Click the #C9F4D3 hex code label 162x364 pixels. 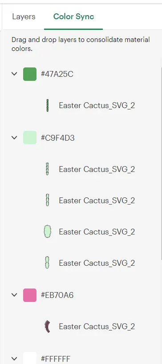(57, 138)
